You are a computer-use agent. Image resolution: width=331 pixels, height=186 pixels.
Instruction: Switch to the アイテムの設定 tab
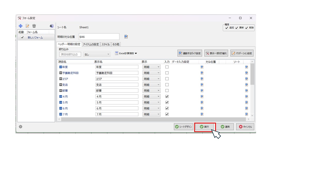(91, 44)
